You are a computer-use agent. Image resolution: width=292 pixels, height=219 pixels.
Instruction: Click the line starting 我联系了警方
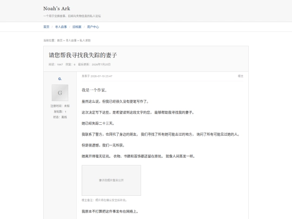[161, 134]
